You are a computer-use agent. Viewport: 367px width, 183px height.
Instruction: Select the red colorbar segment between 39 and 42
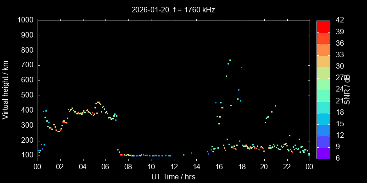point(323,27)
